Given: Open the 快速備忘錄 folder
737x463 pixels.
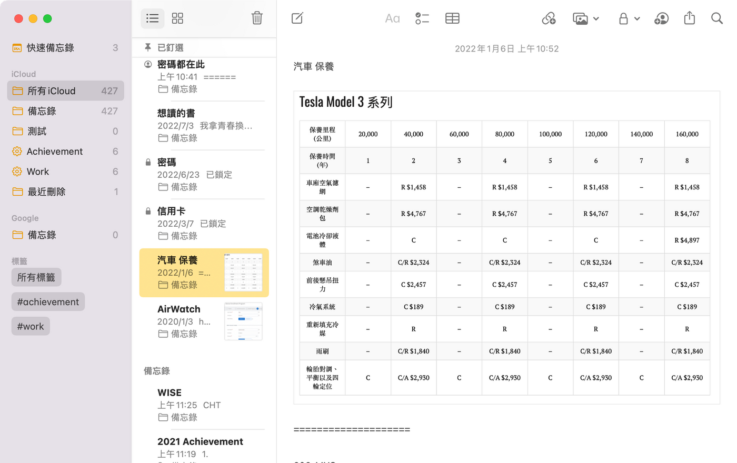Looking at the screenshot, I should coord(66,48).
